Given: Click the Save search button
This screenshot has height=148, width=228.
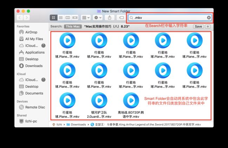Looking at the screenshot, I should coord(198,26).
